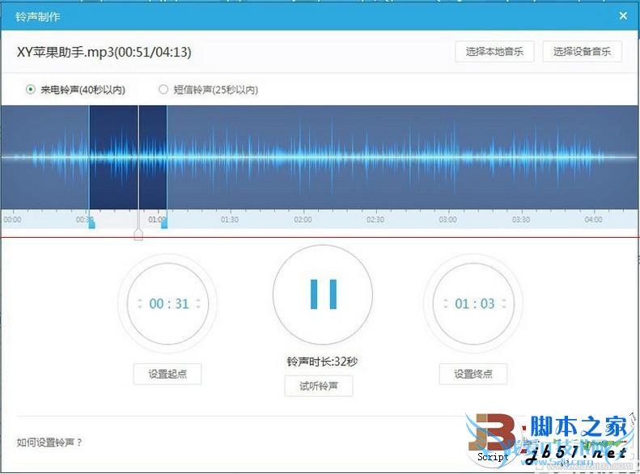This screenshot has width=640, height=474.
Task: Open the 如何设置铃声？ help link
Action: pos(49,442)
